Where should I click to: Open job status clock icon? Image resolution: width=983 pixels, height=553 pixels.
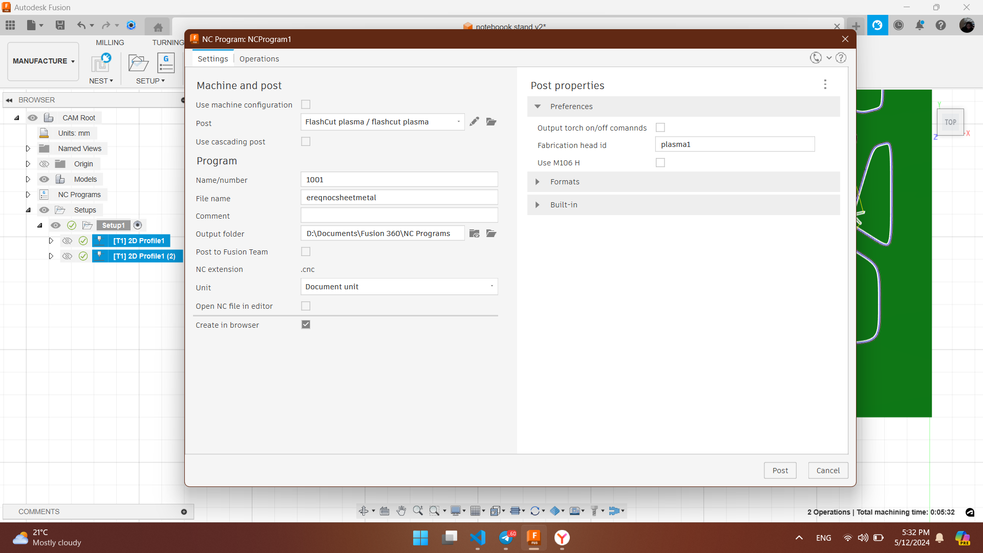[x=899, y=25]
